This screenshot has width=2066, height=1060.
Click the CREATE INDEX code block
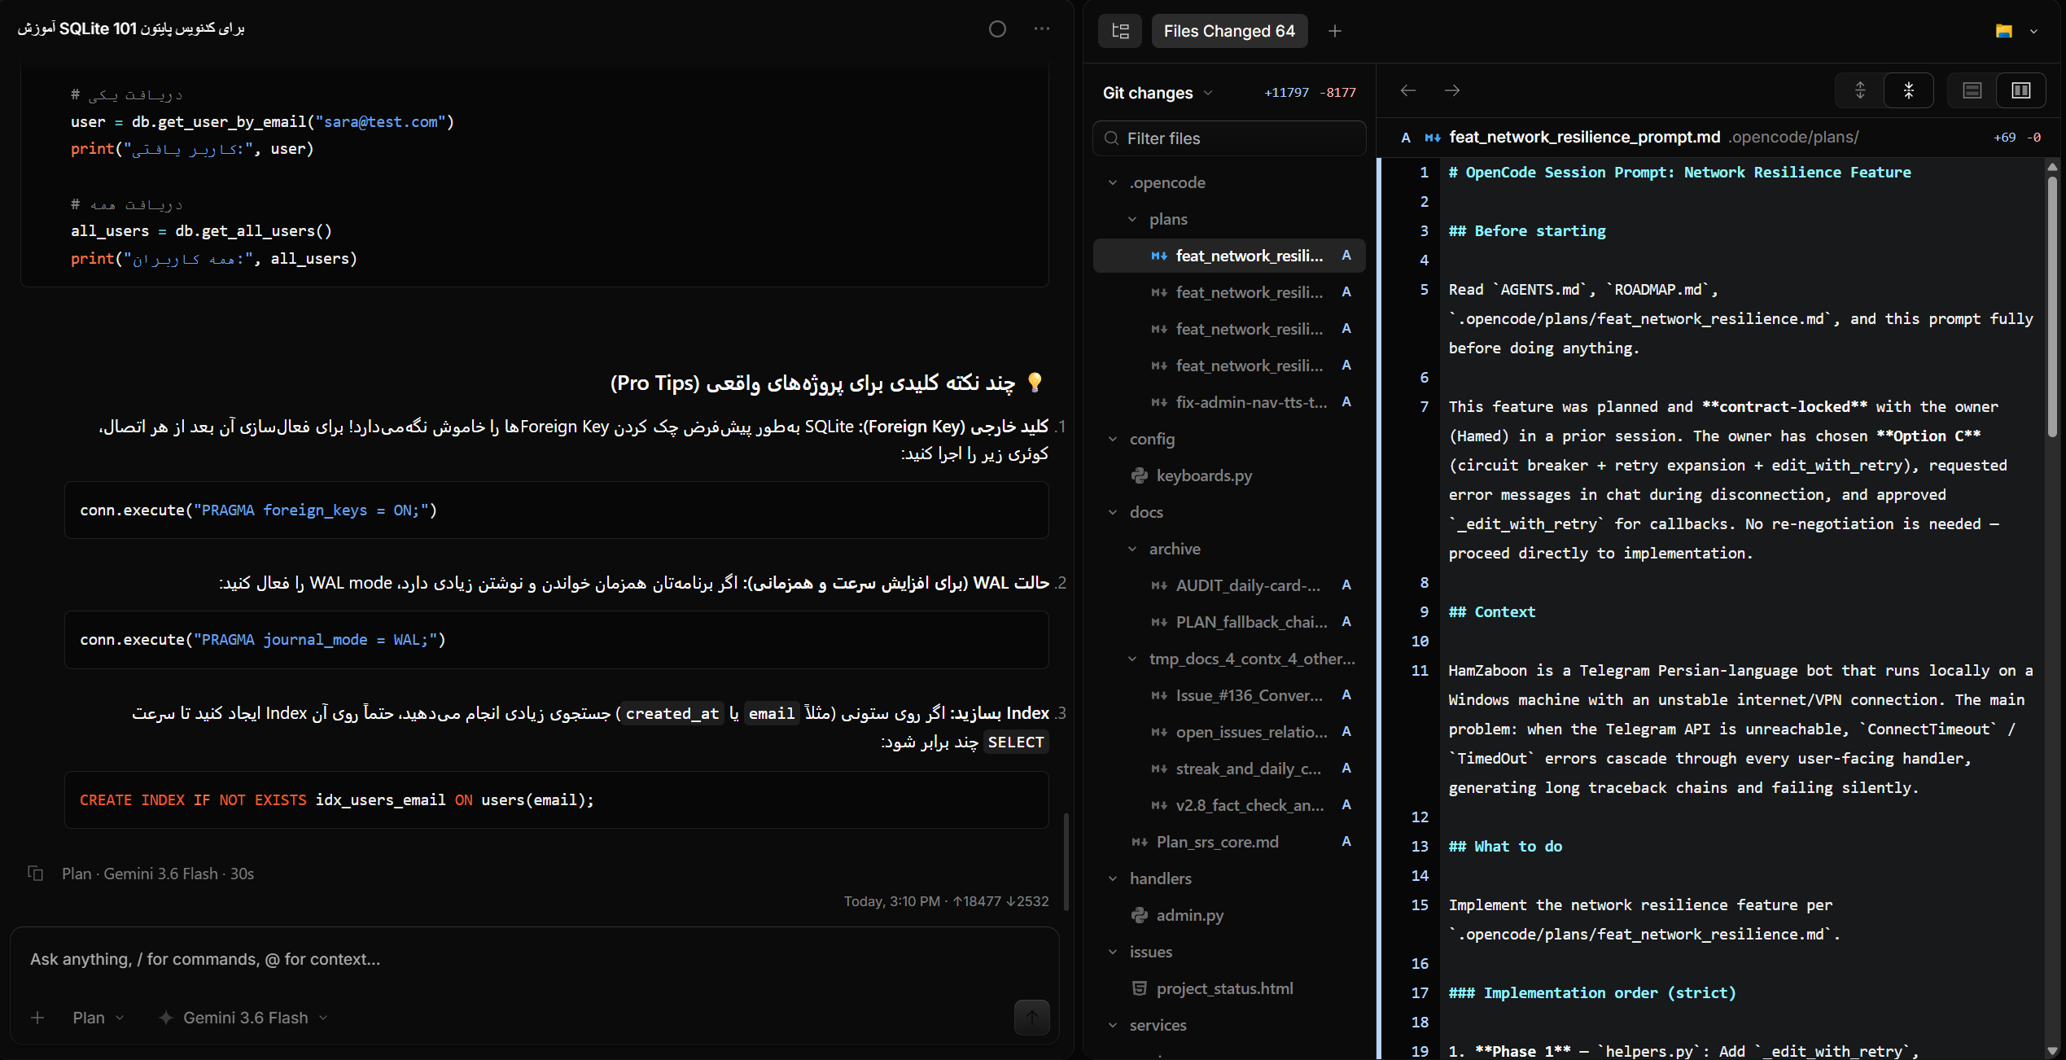click(x=557, y=800)
